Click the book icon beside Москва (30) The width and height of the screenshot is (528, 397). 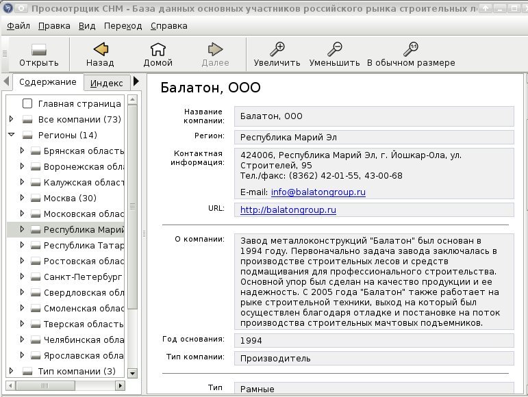click(36, 198)
